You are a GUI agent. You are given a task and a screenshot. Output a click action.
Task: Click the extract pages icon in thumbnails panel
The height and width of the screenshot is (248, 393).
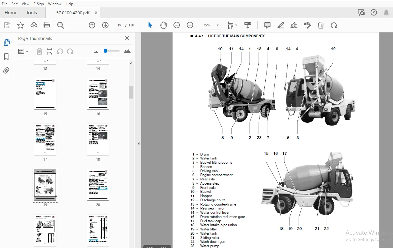coord(50,51)
